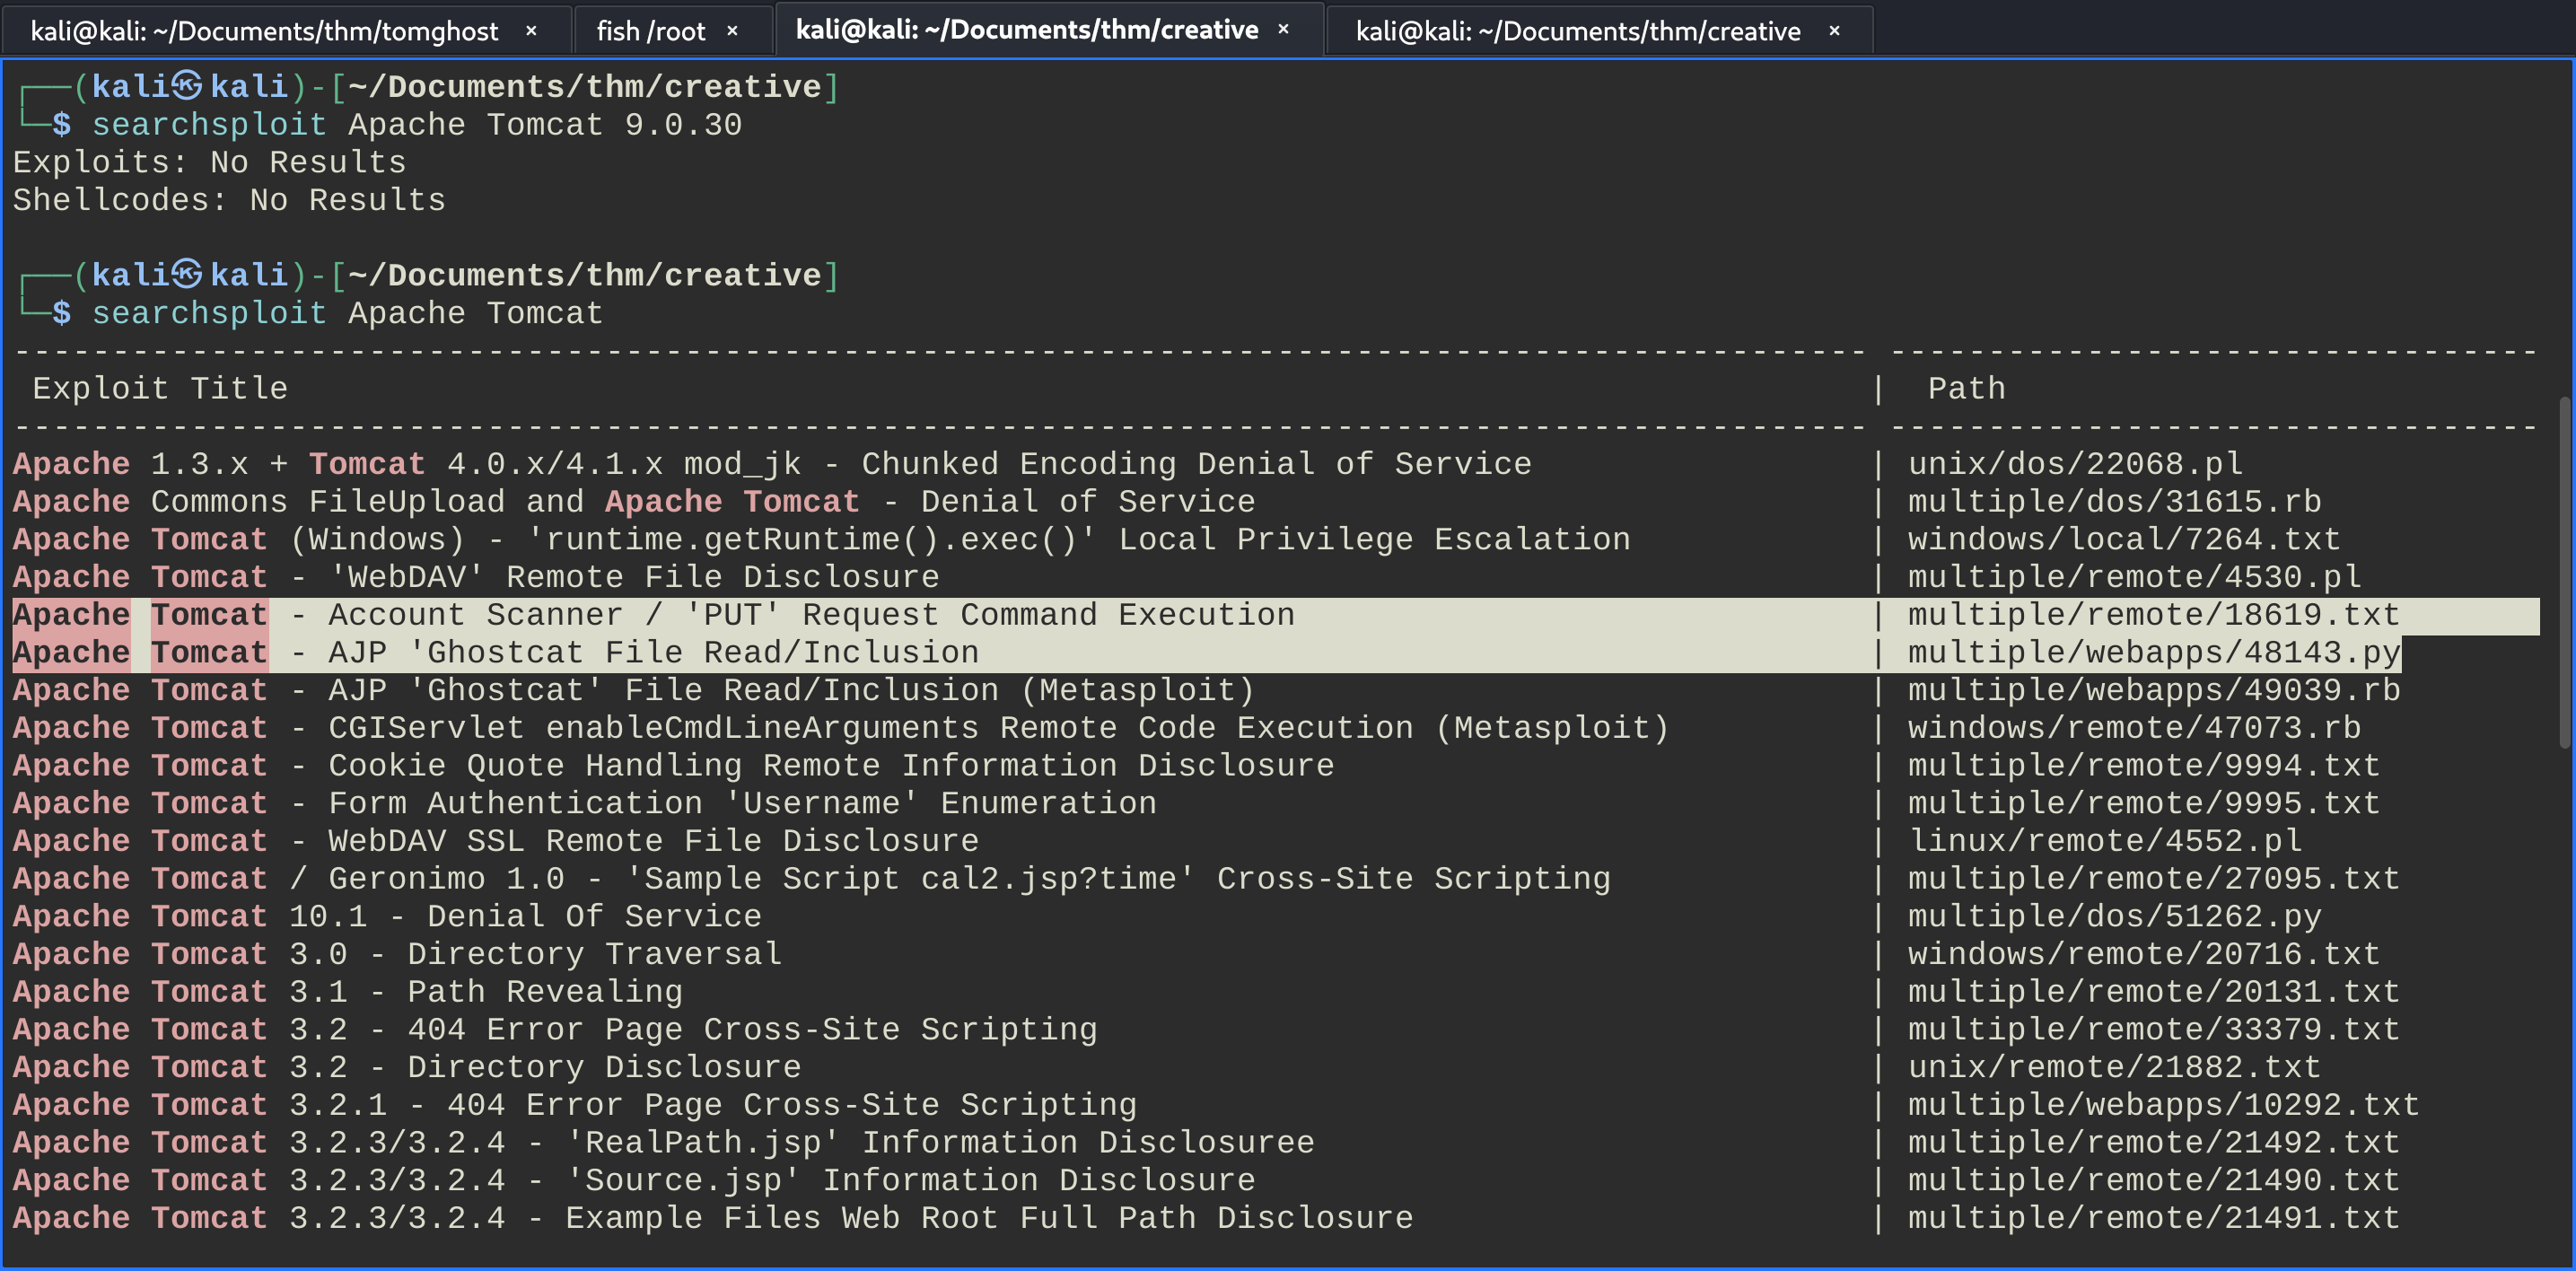Click 'Commons FileUpload' Denial of Service row
Screen dimensions: 2576x1271
(x=634, y=501)
